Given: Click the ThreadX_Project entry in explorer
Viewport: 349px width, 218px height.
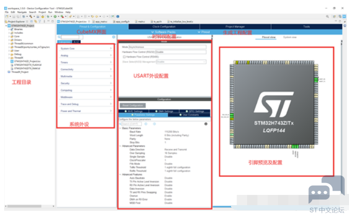Looking at the screenshot, I should pyautogui.click(x=18, y=72).
